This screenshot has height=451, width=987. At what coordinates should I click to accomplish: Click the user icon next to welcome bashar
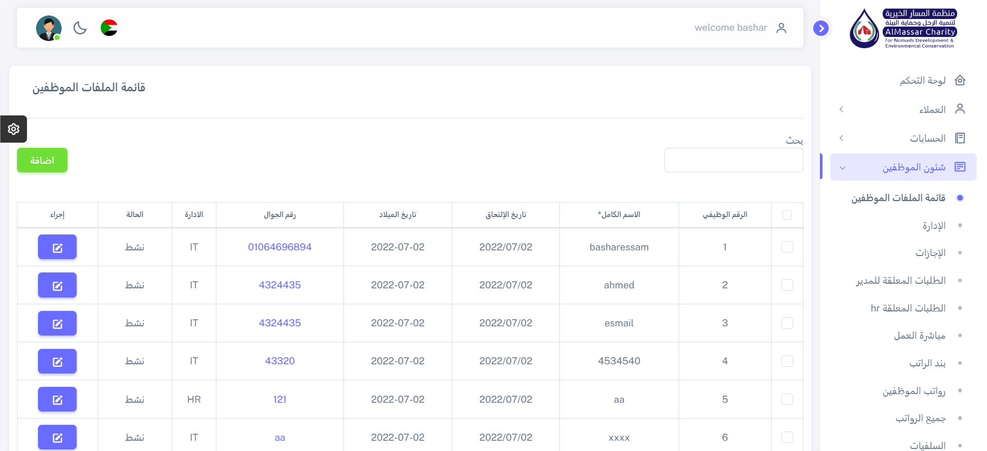781,28
